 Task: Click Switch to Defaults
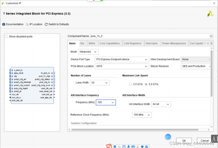coord(59,24)
